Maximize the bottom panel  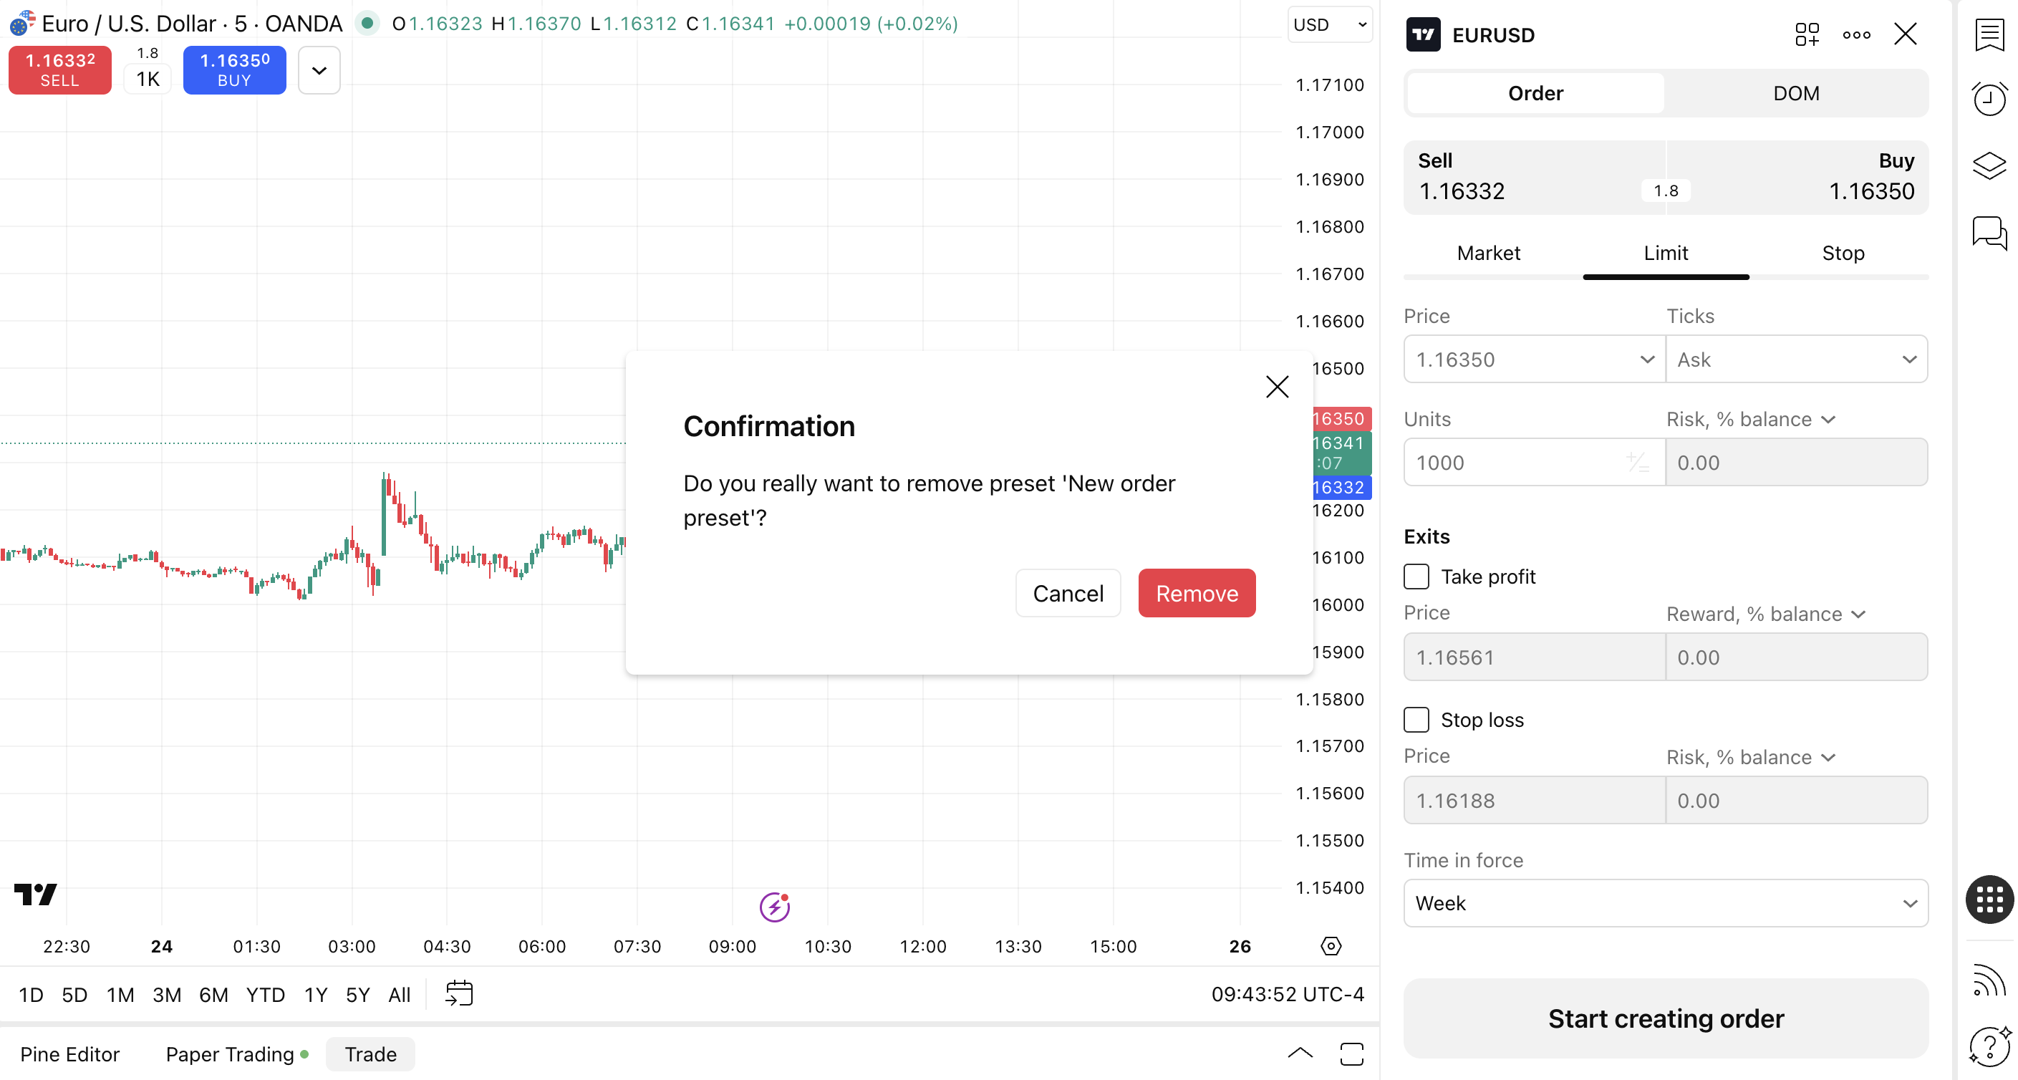pos(1351,1054)
